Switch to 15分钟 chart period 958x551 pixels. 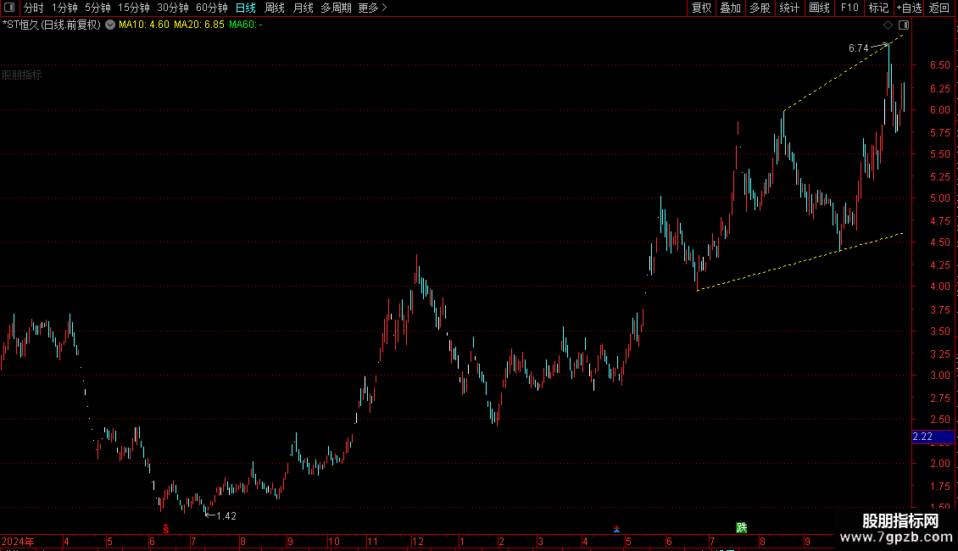click(133, 8)
